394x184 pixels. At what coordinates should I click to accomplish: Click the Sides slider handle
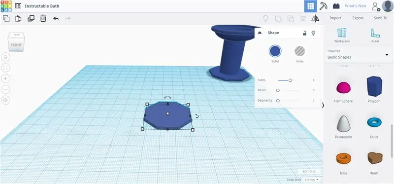(x=290, y=80)
